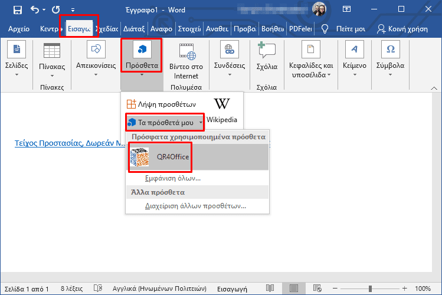This screenshot has width=442, height=295.
Task: Click the zoom slider handle
Action: point(370,289)
